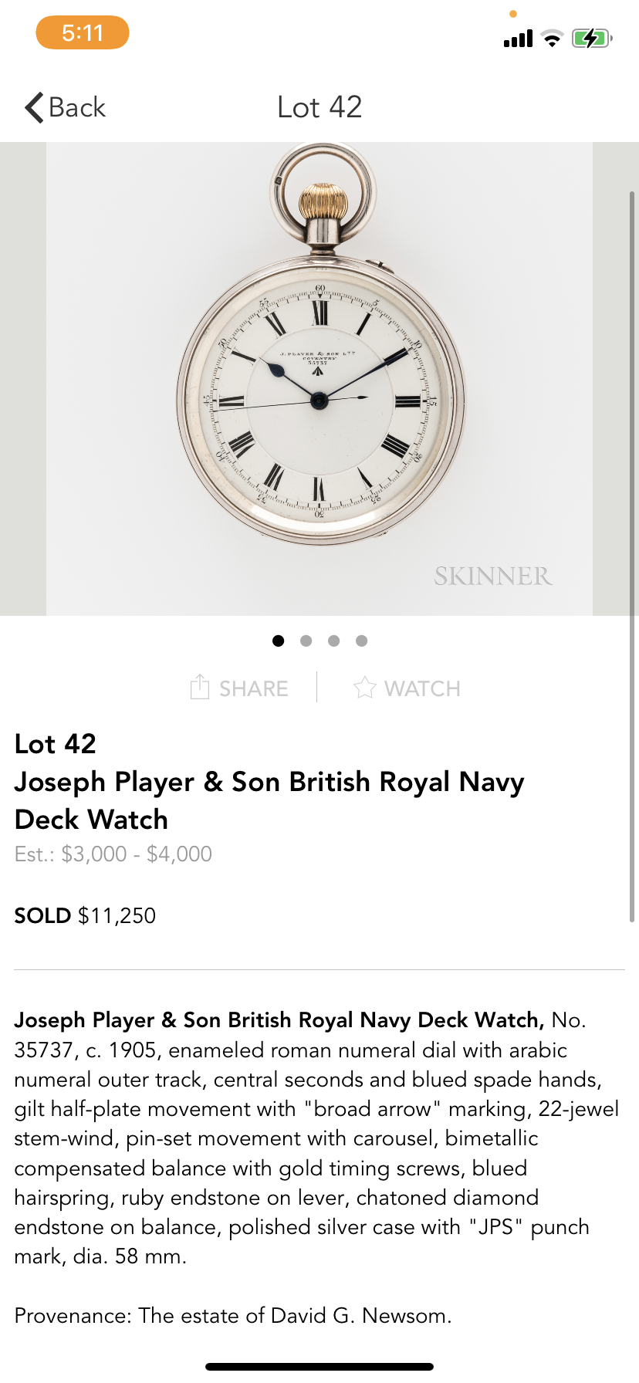Go to the fourth image page dot

pos(362,641)
